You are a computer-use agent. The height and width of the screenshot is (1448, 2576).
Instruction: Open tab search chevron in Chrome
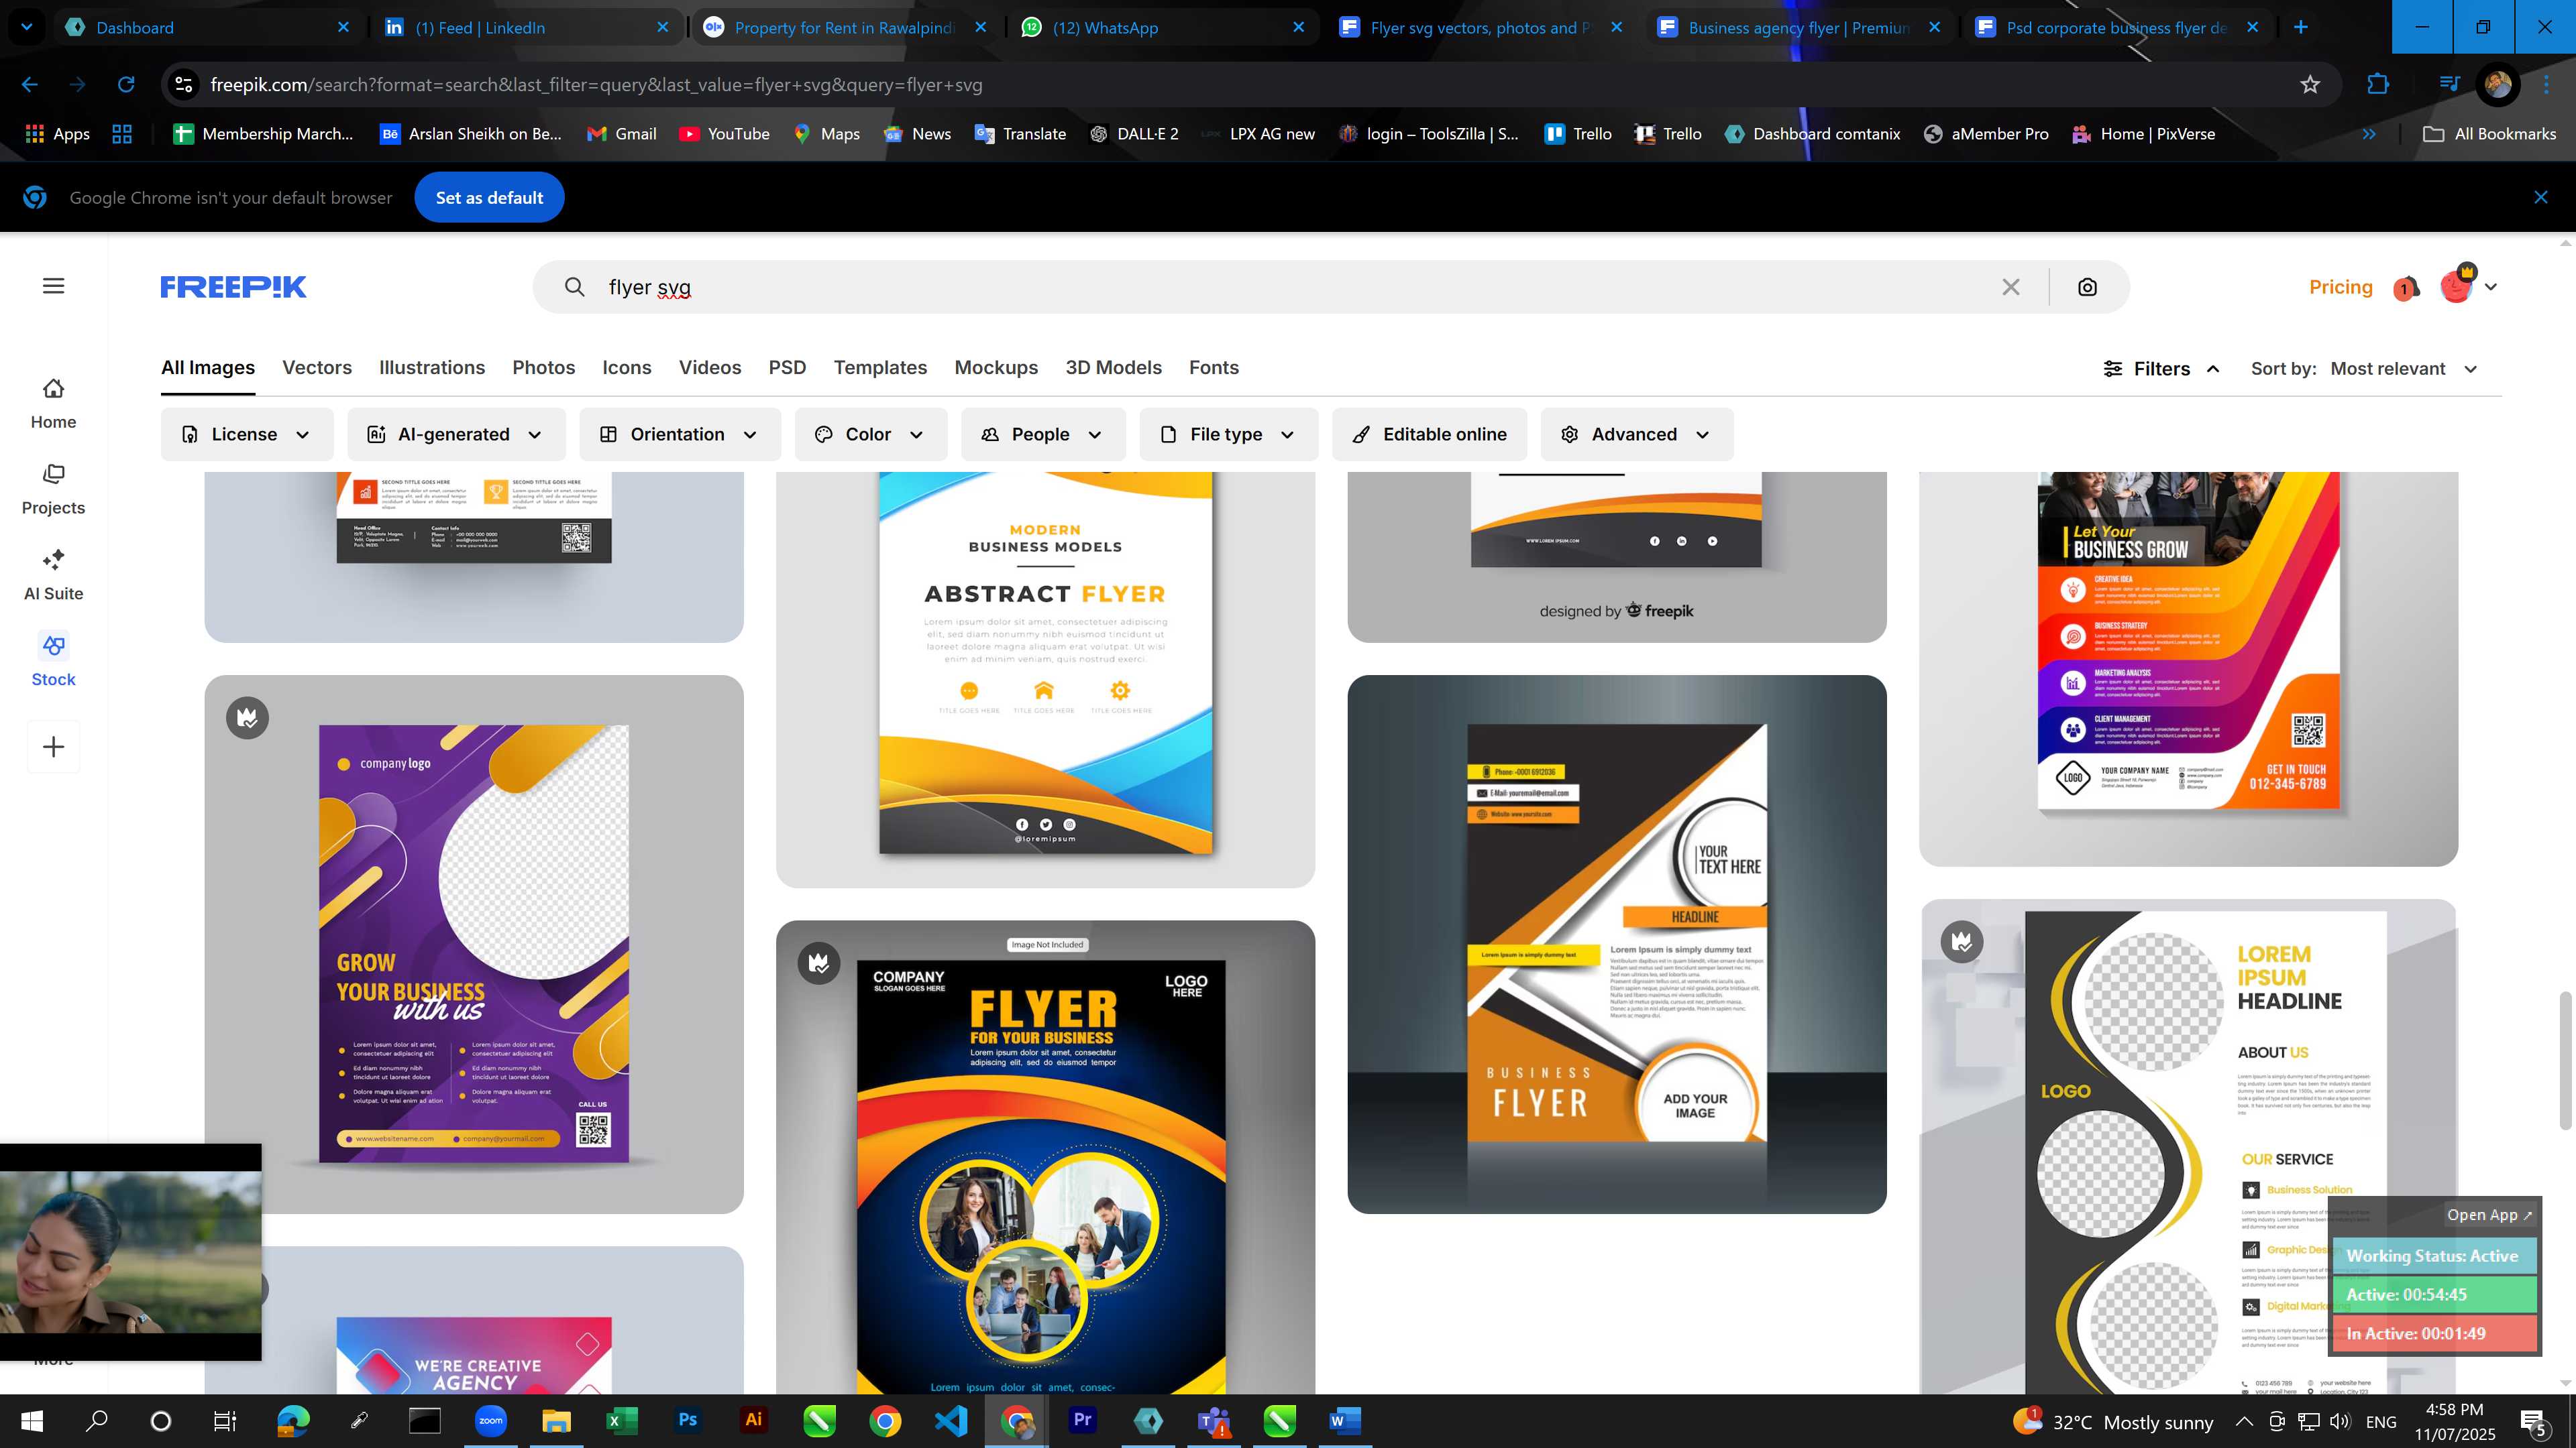27,27
